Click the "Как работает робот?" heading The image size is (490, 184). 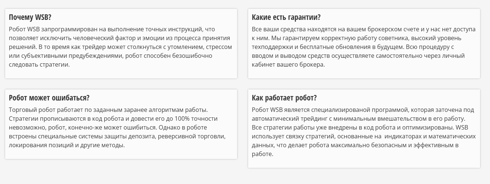(x=284, y=98)
